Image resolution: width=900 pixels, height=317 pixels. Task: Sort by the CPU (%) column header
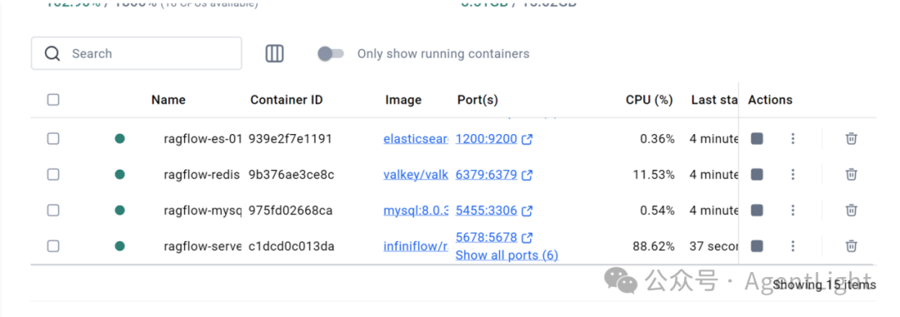point(649,100)
